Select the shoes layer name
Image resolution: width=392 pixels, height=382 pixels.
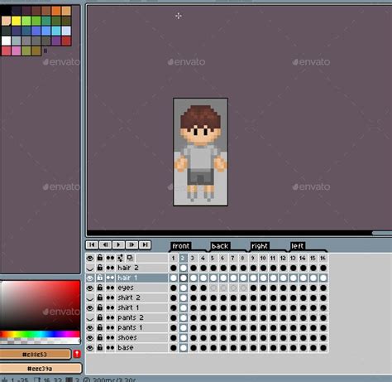tap(127, 337)
